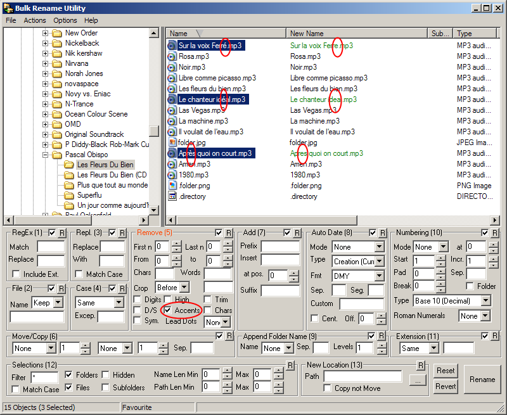Click the La machine.mp3 file icon
The image size is (507, 415).
tap(172, 121)
